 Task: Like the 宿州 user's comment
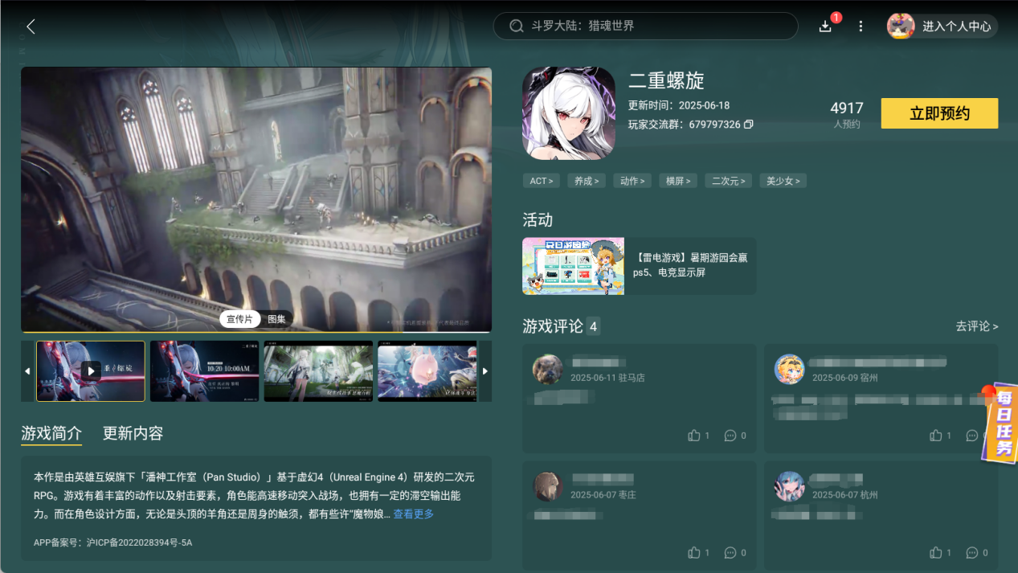936,435
